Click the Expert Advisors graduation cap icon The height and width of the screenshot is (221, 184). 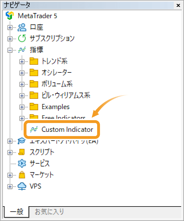point(22,141)
